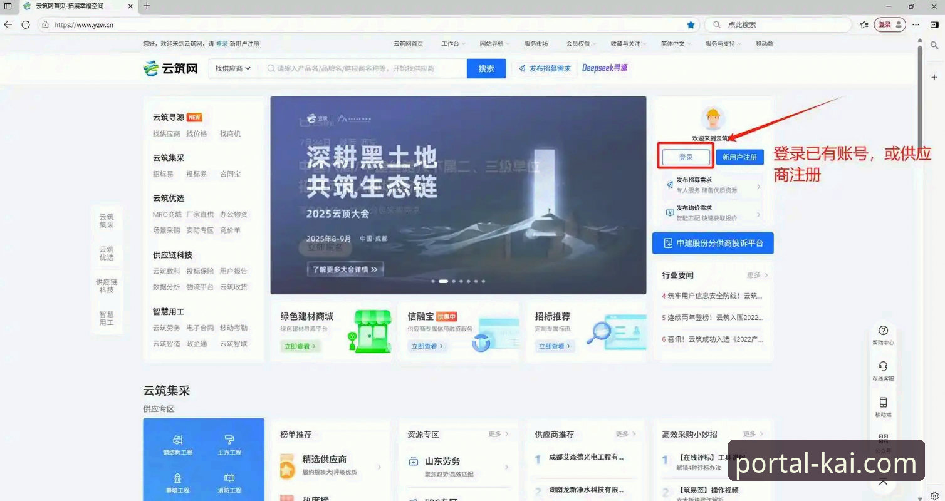Open the browser tab actions menu icon
The width and height of the screenshot is (945, 501).
pyautogui.click(x=8, y=6)
